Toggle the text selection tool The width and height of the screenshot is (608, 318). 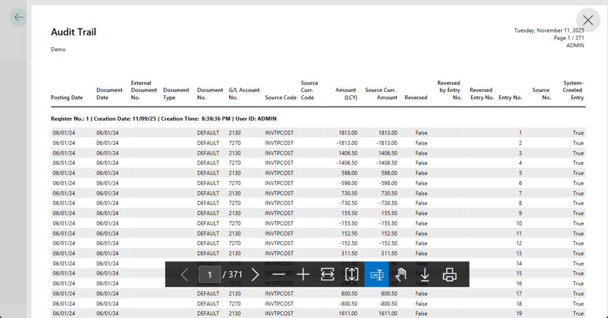tap(376, 275)
